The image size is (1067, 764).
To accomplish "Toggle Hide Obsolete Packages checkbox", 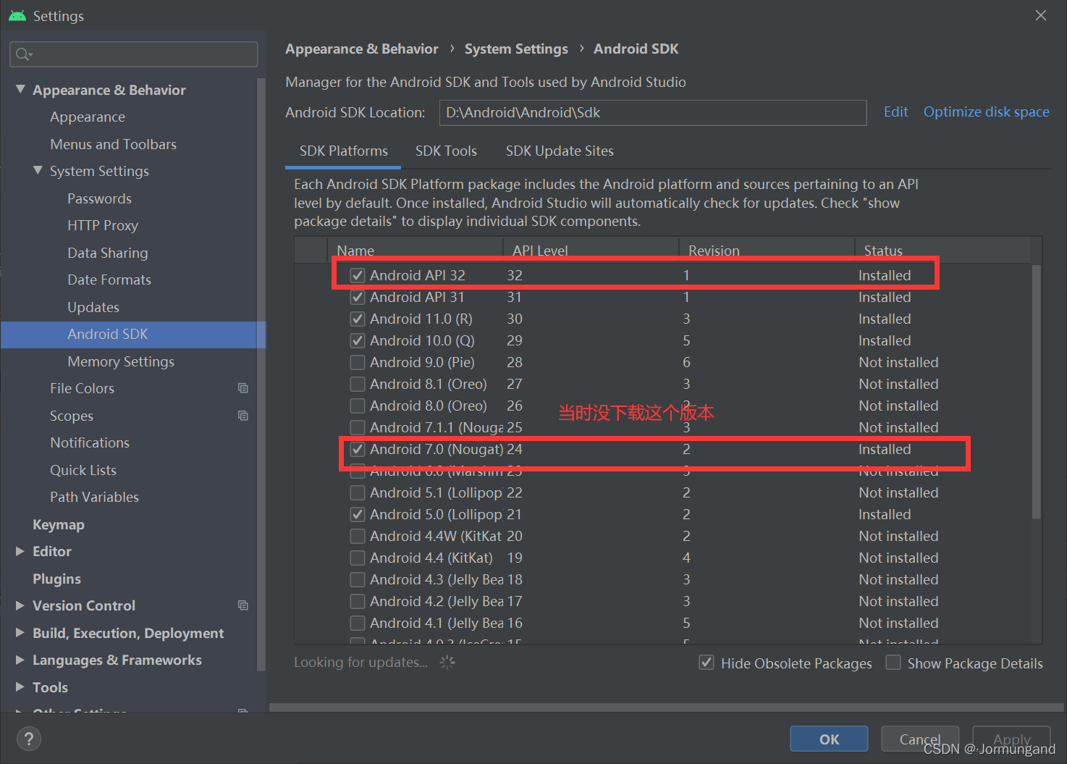I will click(x=707, y=663).
